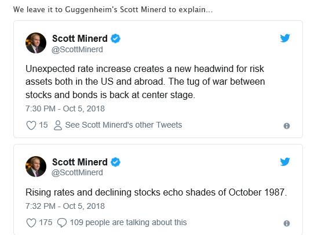Open the Scott Minerd name in first tweet
The height and width of the screenshot is (235, 318).
point(80,38)
